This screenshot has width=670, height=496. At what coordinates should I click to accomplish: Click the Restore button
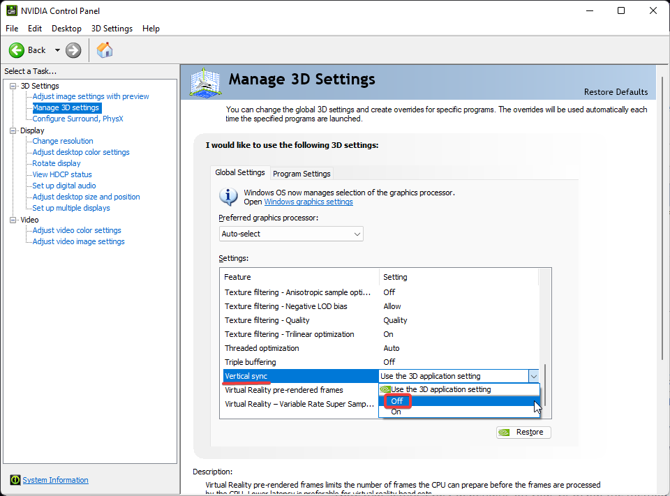tap(523, 432)
